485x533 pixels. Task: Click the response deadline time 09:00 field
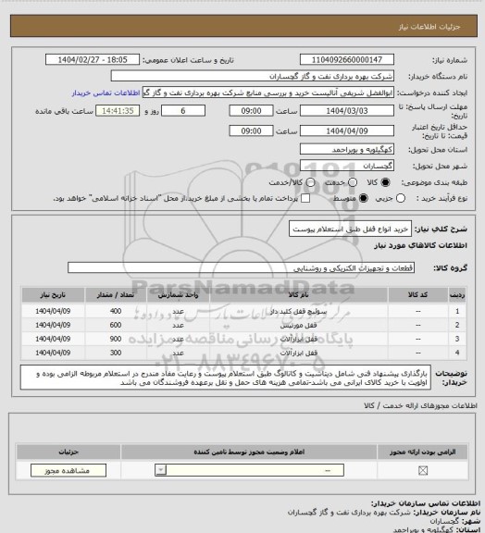pos(251,111)
